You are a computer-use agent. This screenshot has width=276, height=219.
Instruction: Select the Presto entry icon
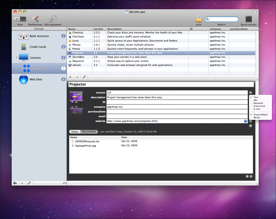coord(70,49)
